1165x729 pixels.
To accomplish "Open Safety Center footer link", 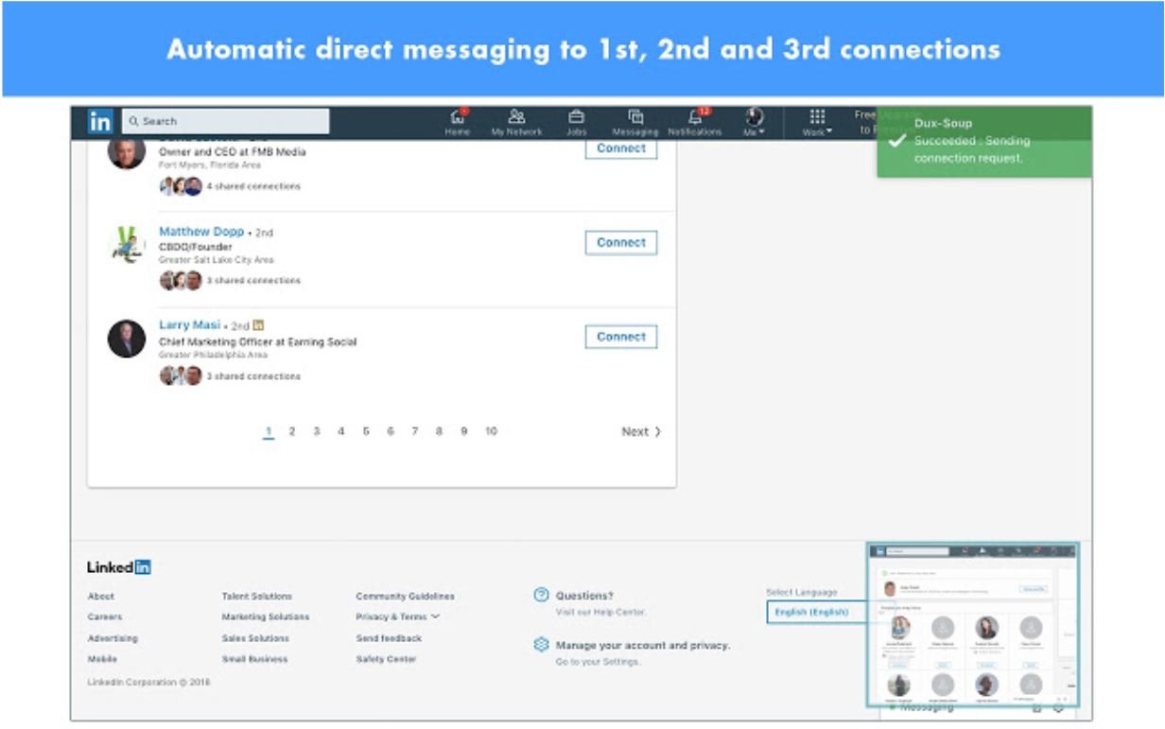I will coord(386,659).
